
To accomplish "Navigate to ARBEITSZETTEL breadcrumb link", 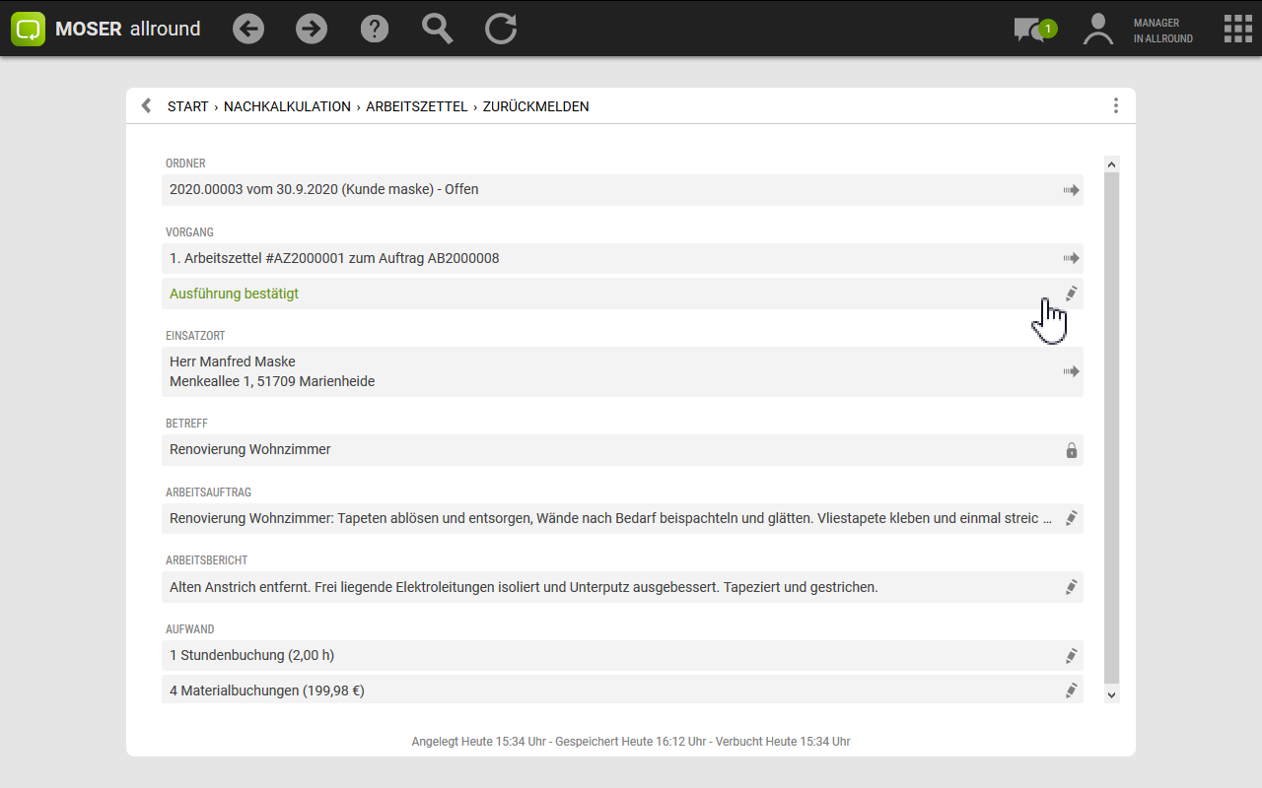I will tap(416, 106).
